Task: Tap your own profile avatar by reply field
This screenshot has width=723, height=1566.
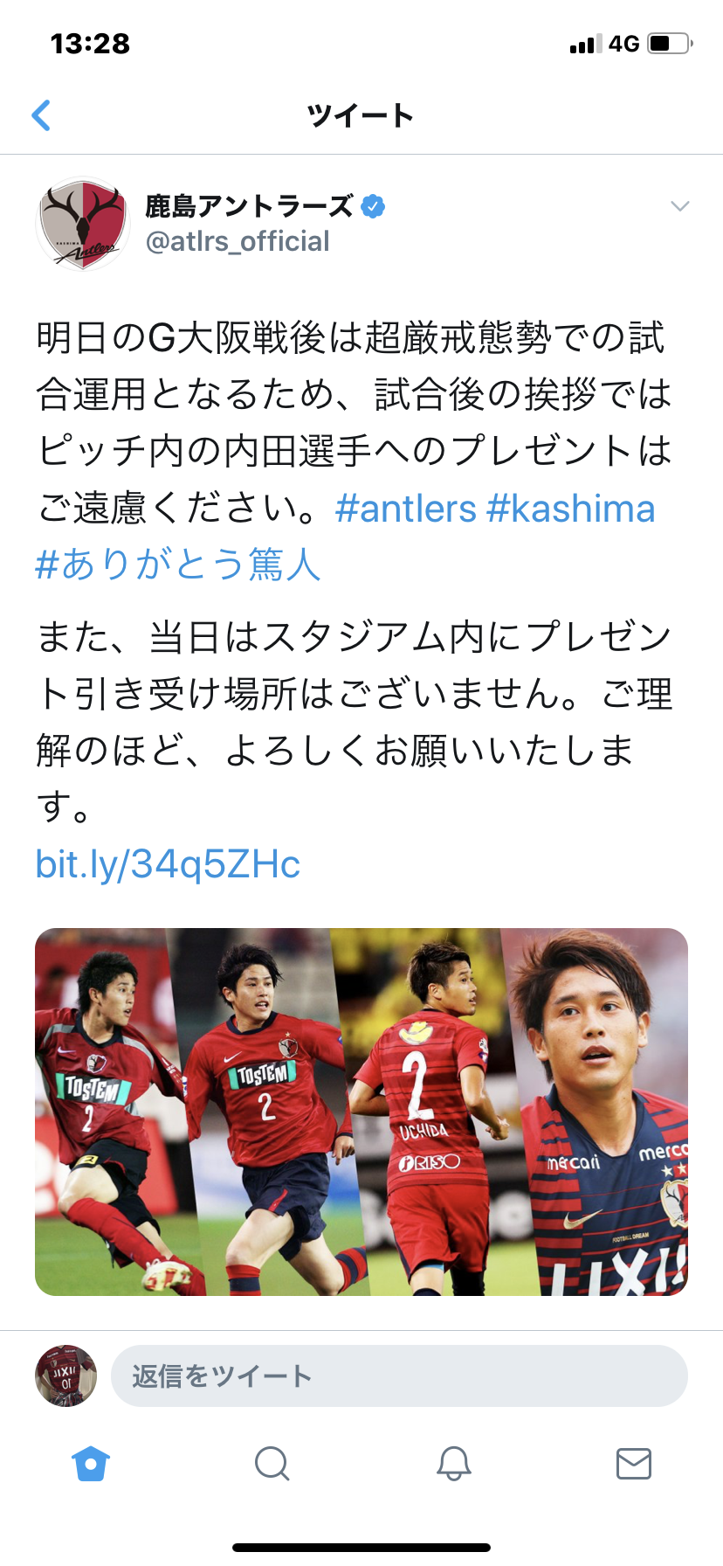Action: point(66,1375)
